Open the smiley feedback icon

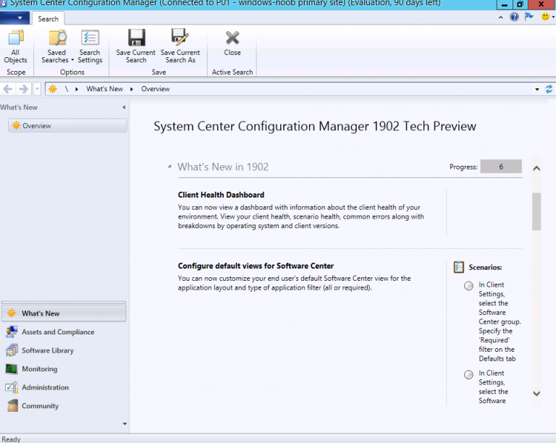[545, 17]
